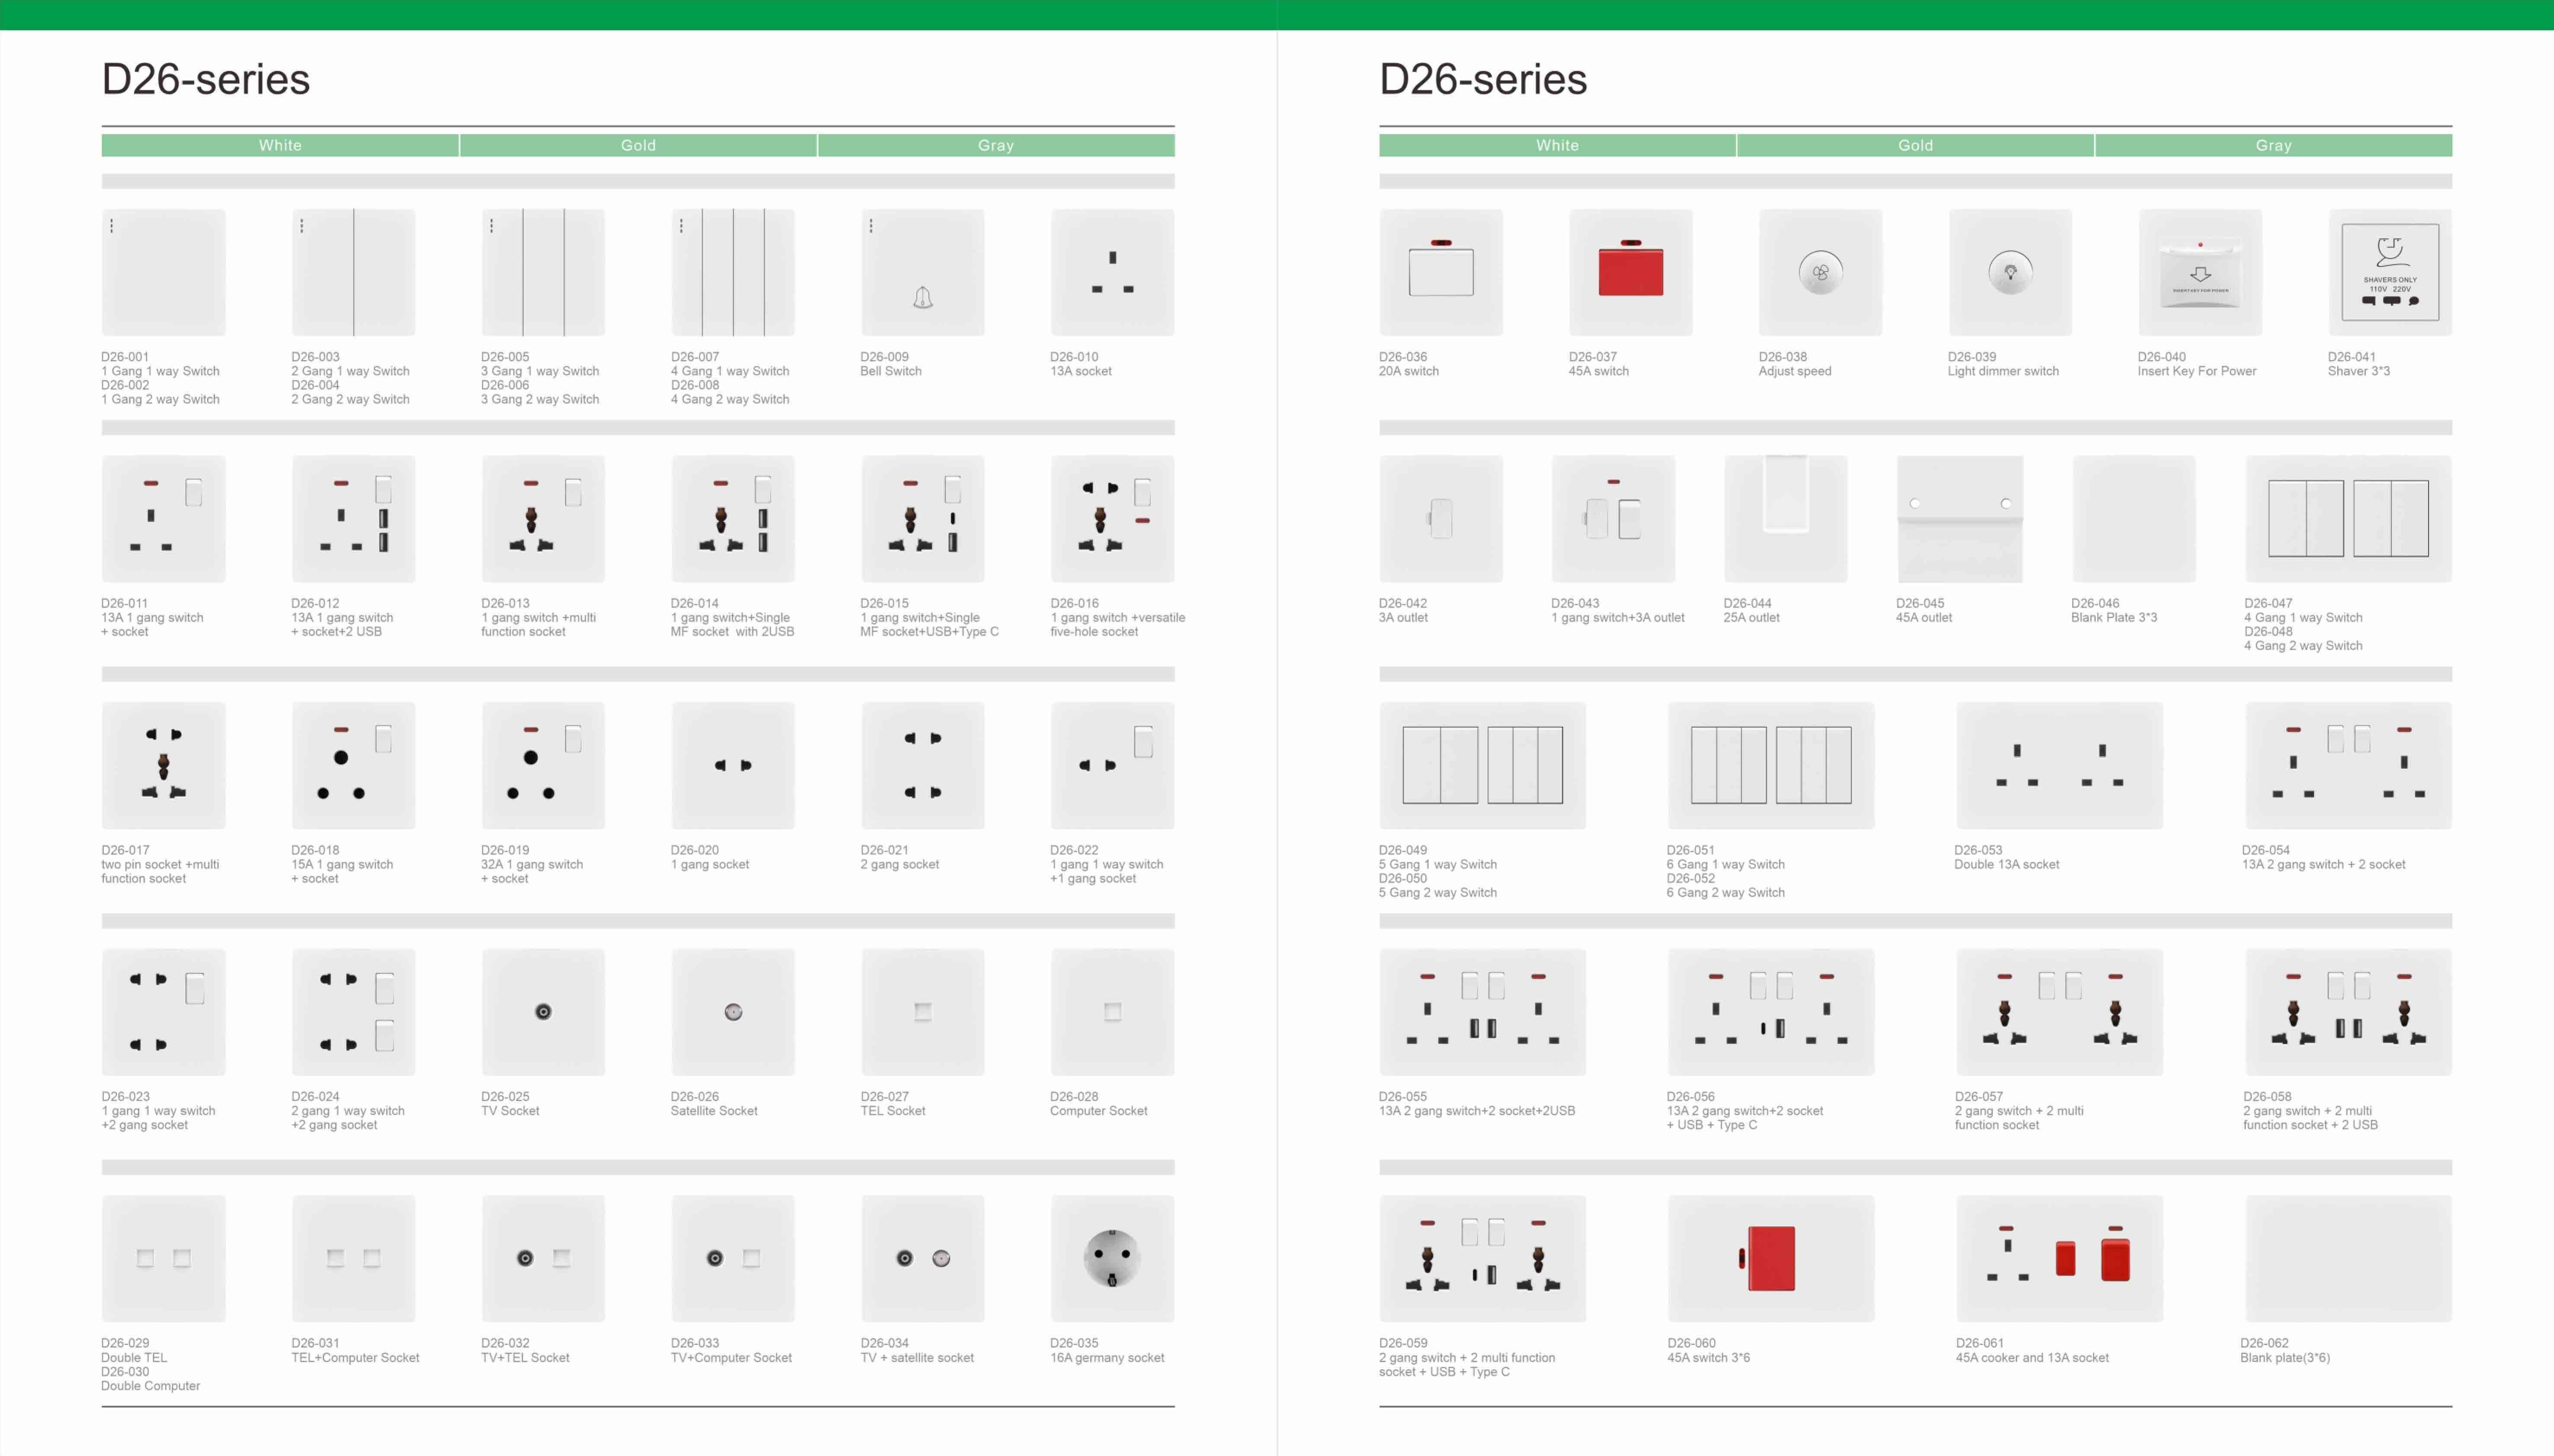Click 'two pin socket +multi' description
Screen dimensions: 2554x1456
pos(160,864)
